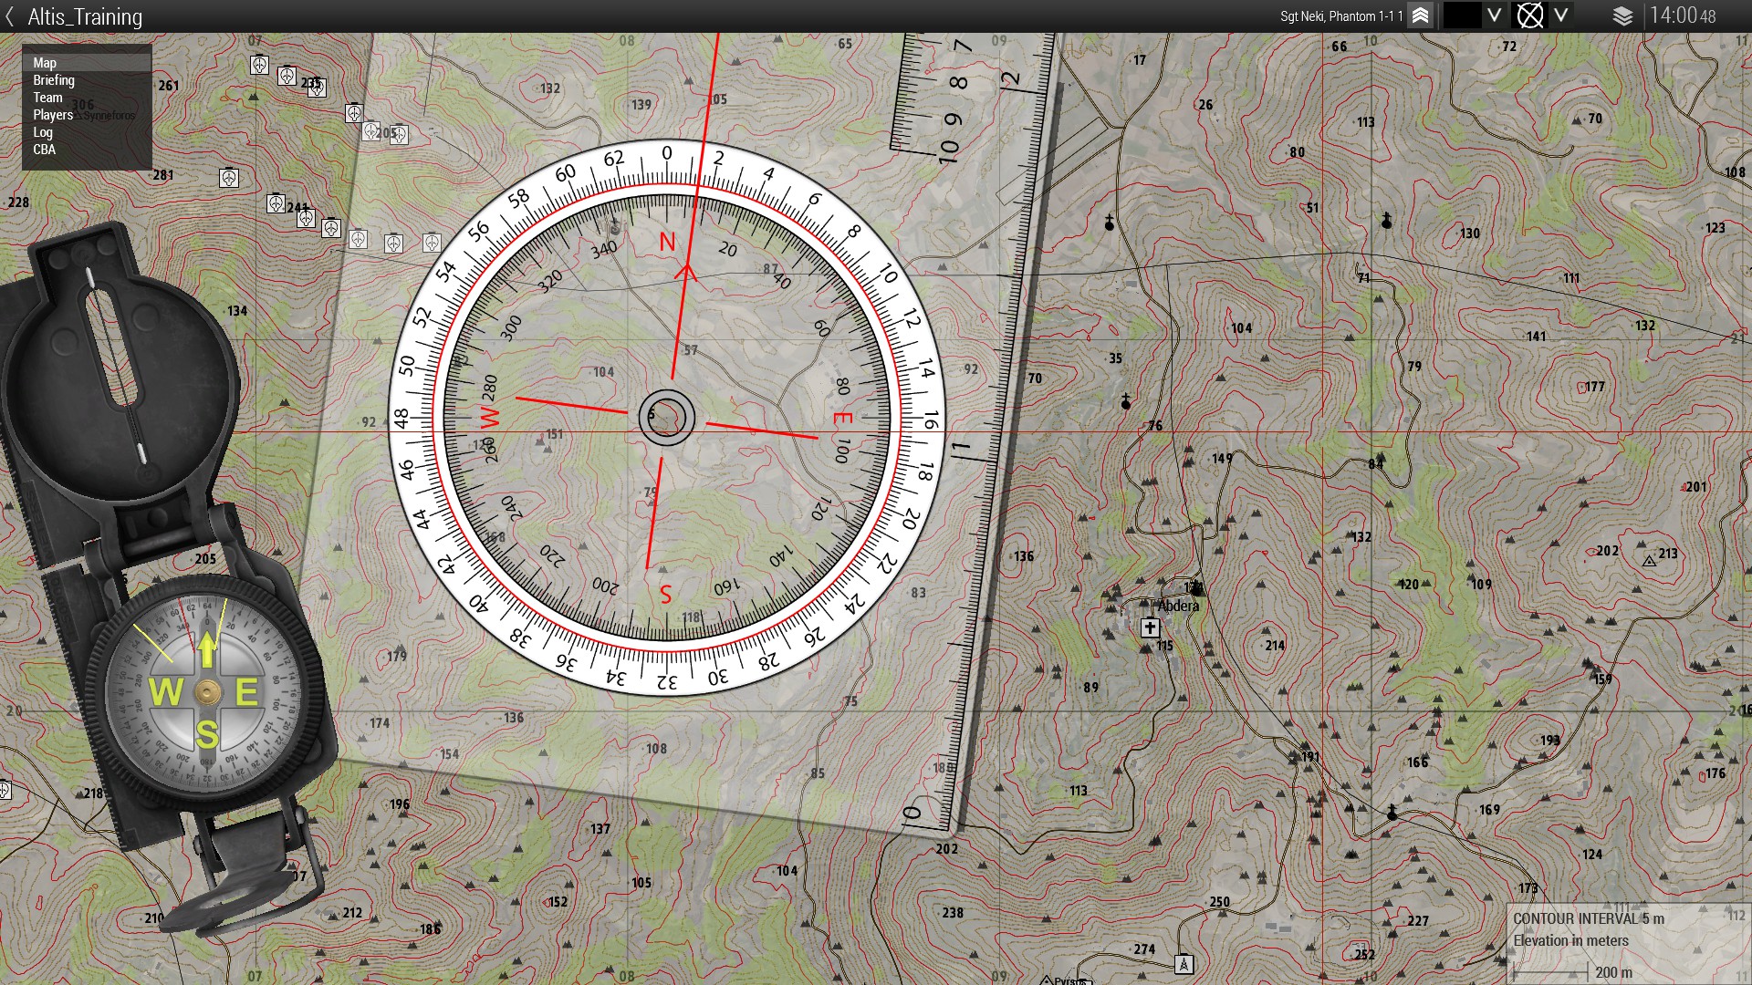Click the black marker color swatch
The height and width of the screenshot is (985, 1752).
pyautogui.click(x=1462, y=16)
